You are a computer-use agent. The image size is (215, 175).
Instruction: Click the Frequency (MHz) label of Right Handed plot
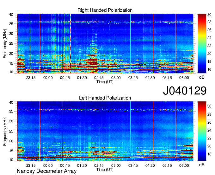click(5, 43)
